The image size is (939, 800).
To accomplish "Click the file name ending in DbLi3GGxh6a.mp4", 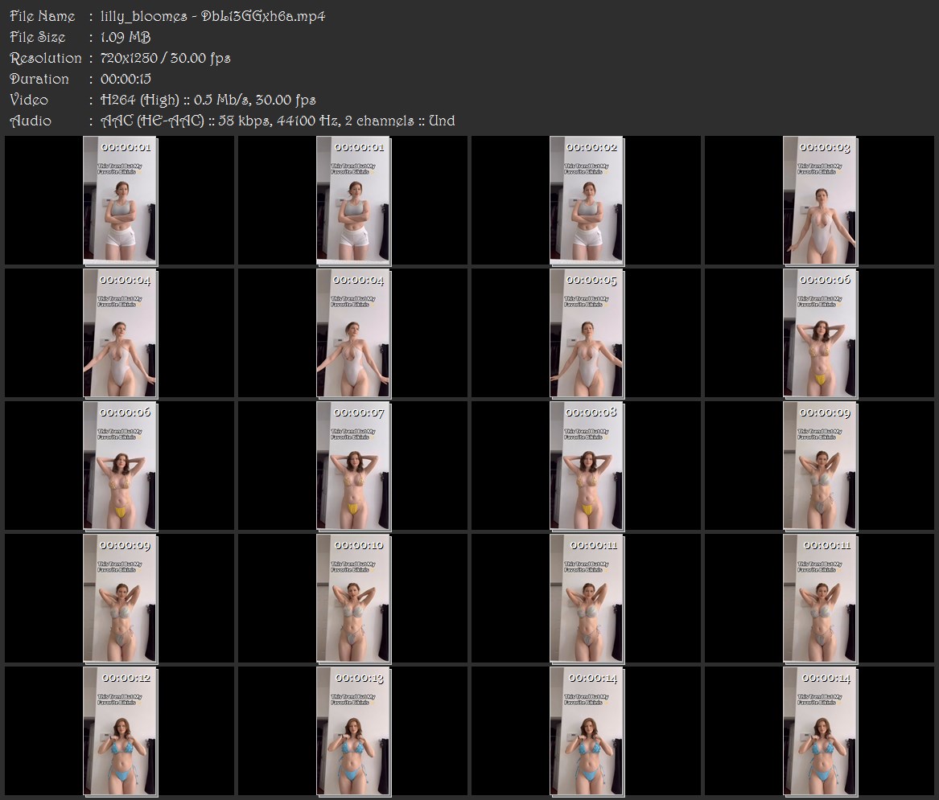I will (212, 16).
